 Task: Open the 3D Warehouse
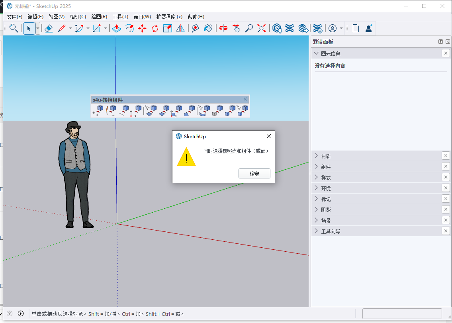click(277, 28)
